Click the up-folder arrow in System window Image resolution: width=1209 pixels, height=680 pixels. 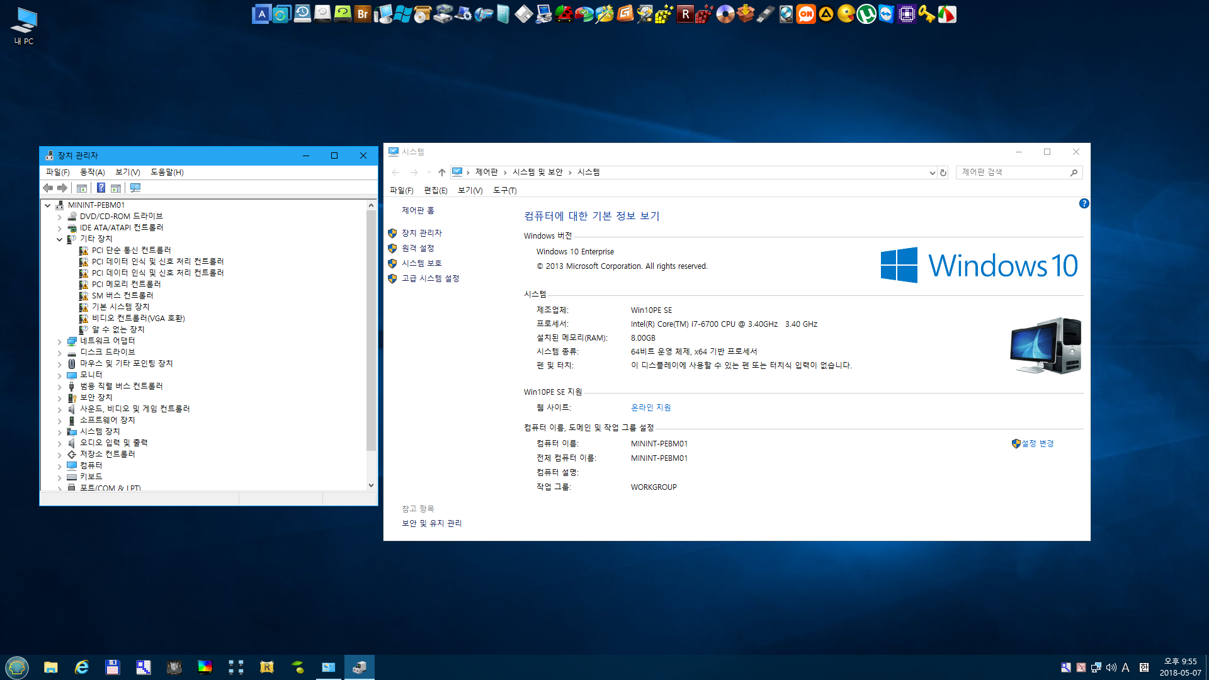pyautogui.click(x=442, y=173)
